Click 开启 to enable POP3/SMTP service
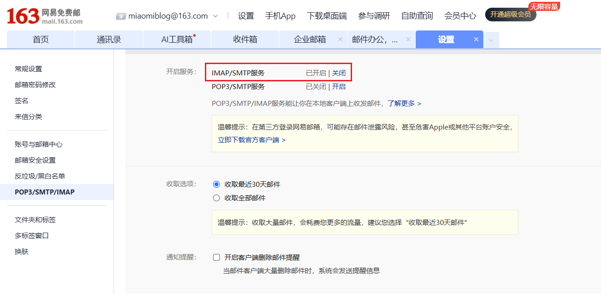The height and width of the screenshot is (294, 601). point(339,86)
